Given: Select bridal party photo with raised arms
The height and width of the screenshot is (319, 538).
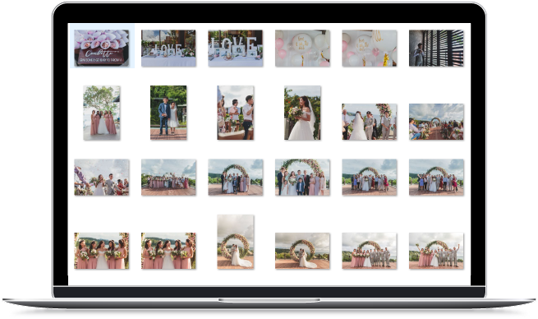Looking at the screenshot, I should click(x=436, y=251).
